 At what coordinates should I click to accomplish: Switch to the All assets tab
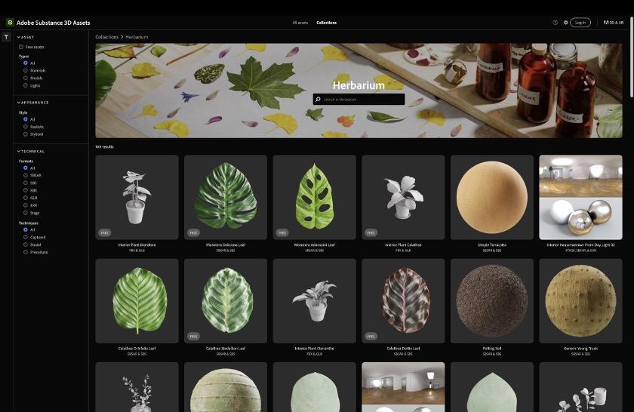300,23
